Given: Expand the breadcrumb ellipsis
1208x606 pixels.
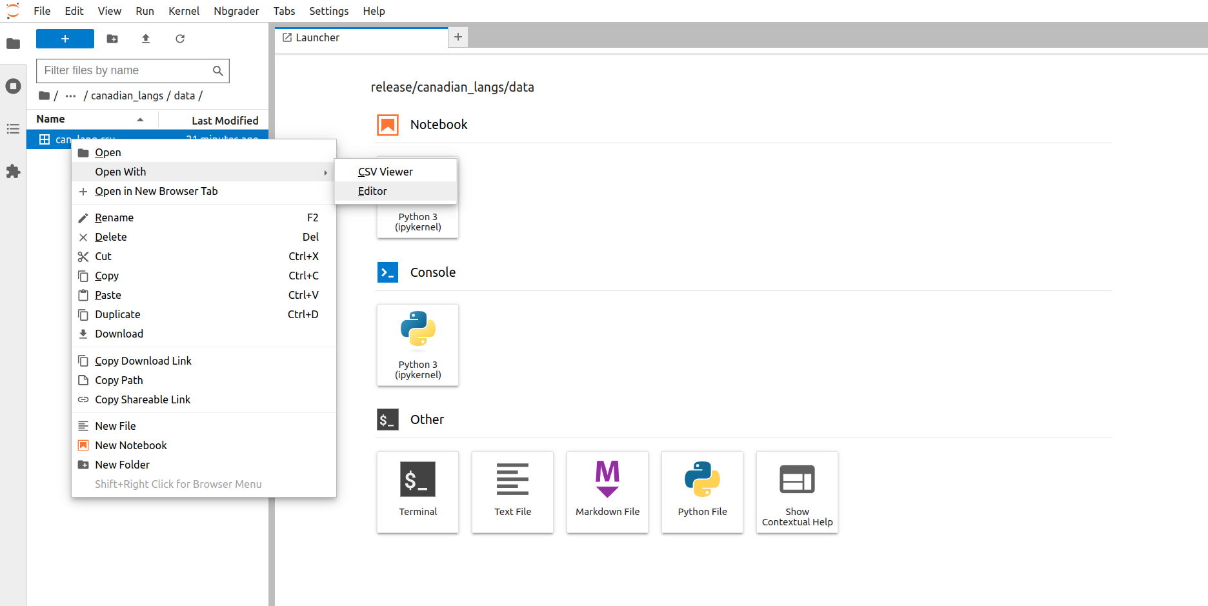Looking at the screenshot, I should click(71, 96).
